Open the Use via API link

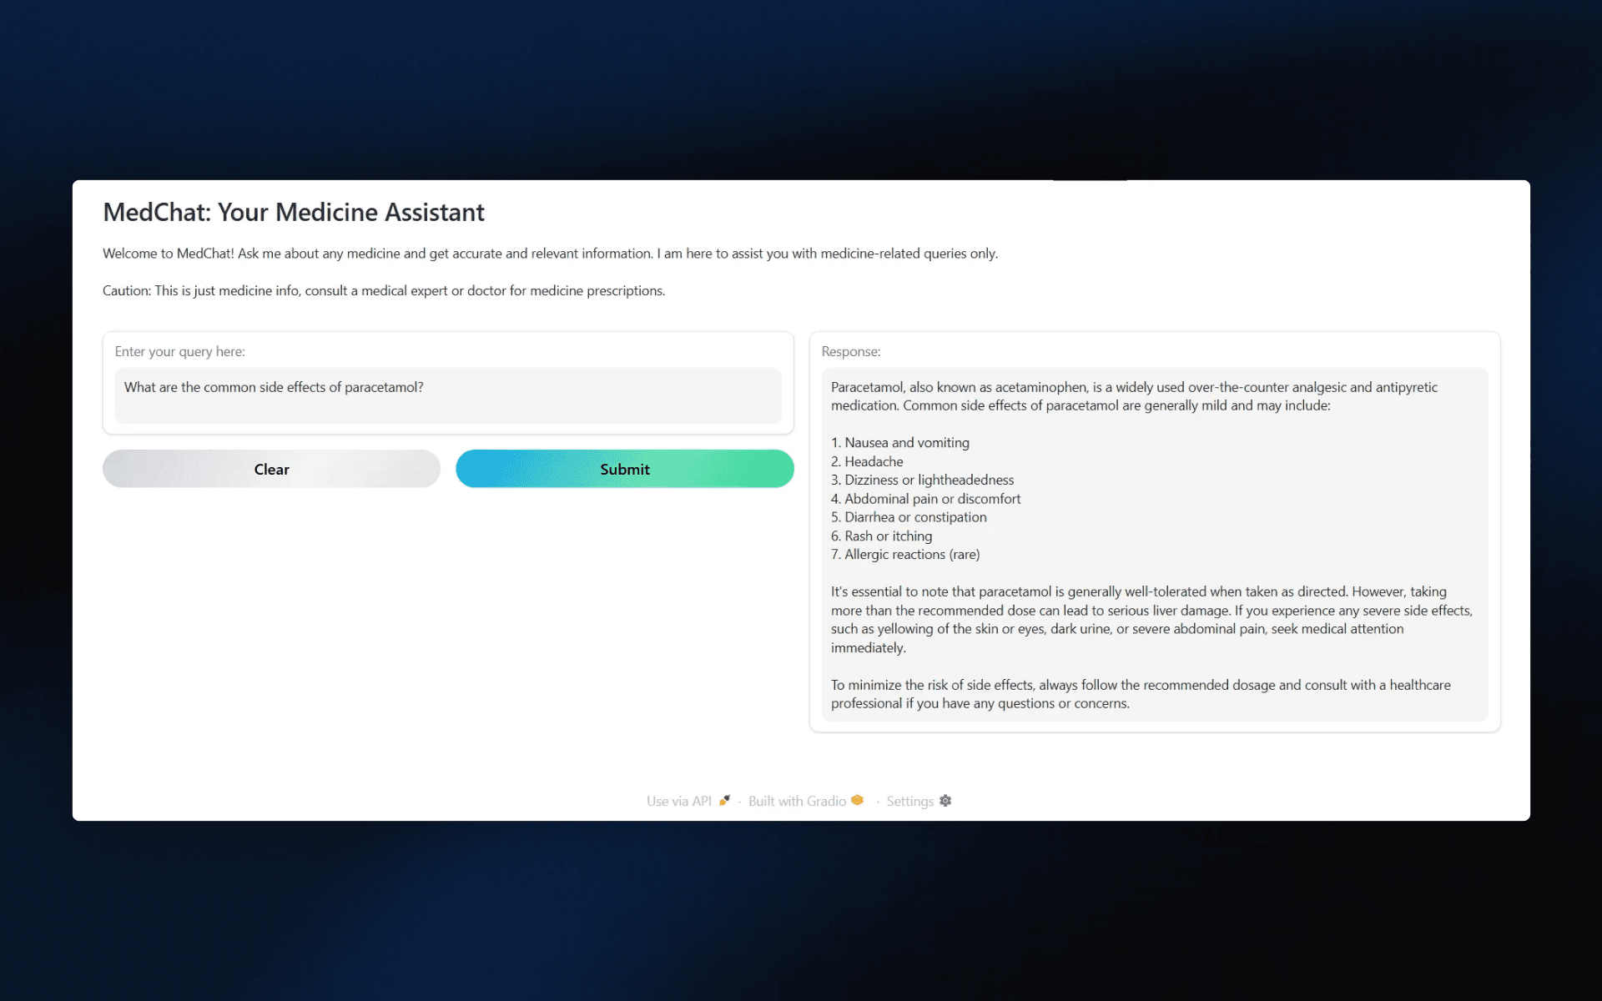(x=678, y=801)
